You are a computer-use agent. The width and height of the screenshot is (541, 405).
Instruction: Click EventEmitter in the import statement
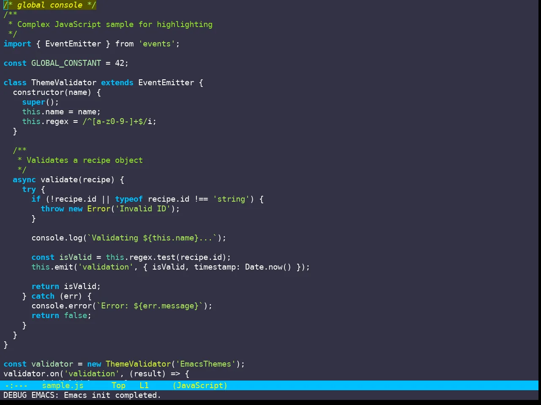73,44
